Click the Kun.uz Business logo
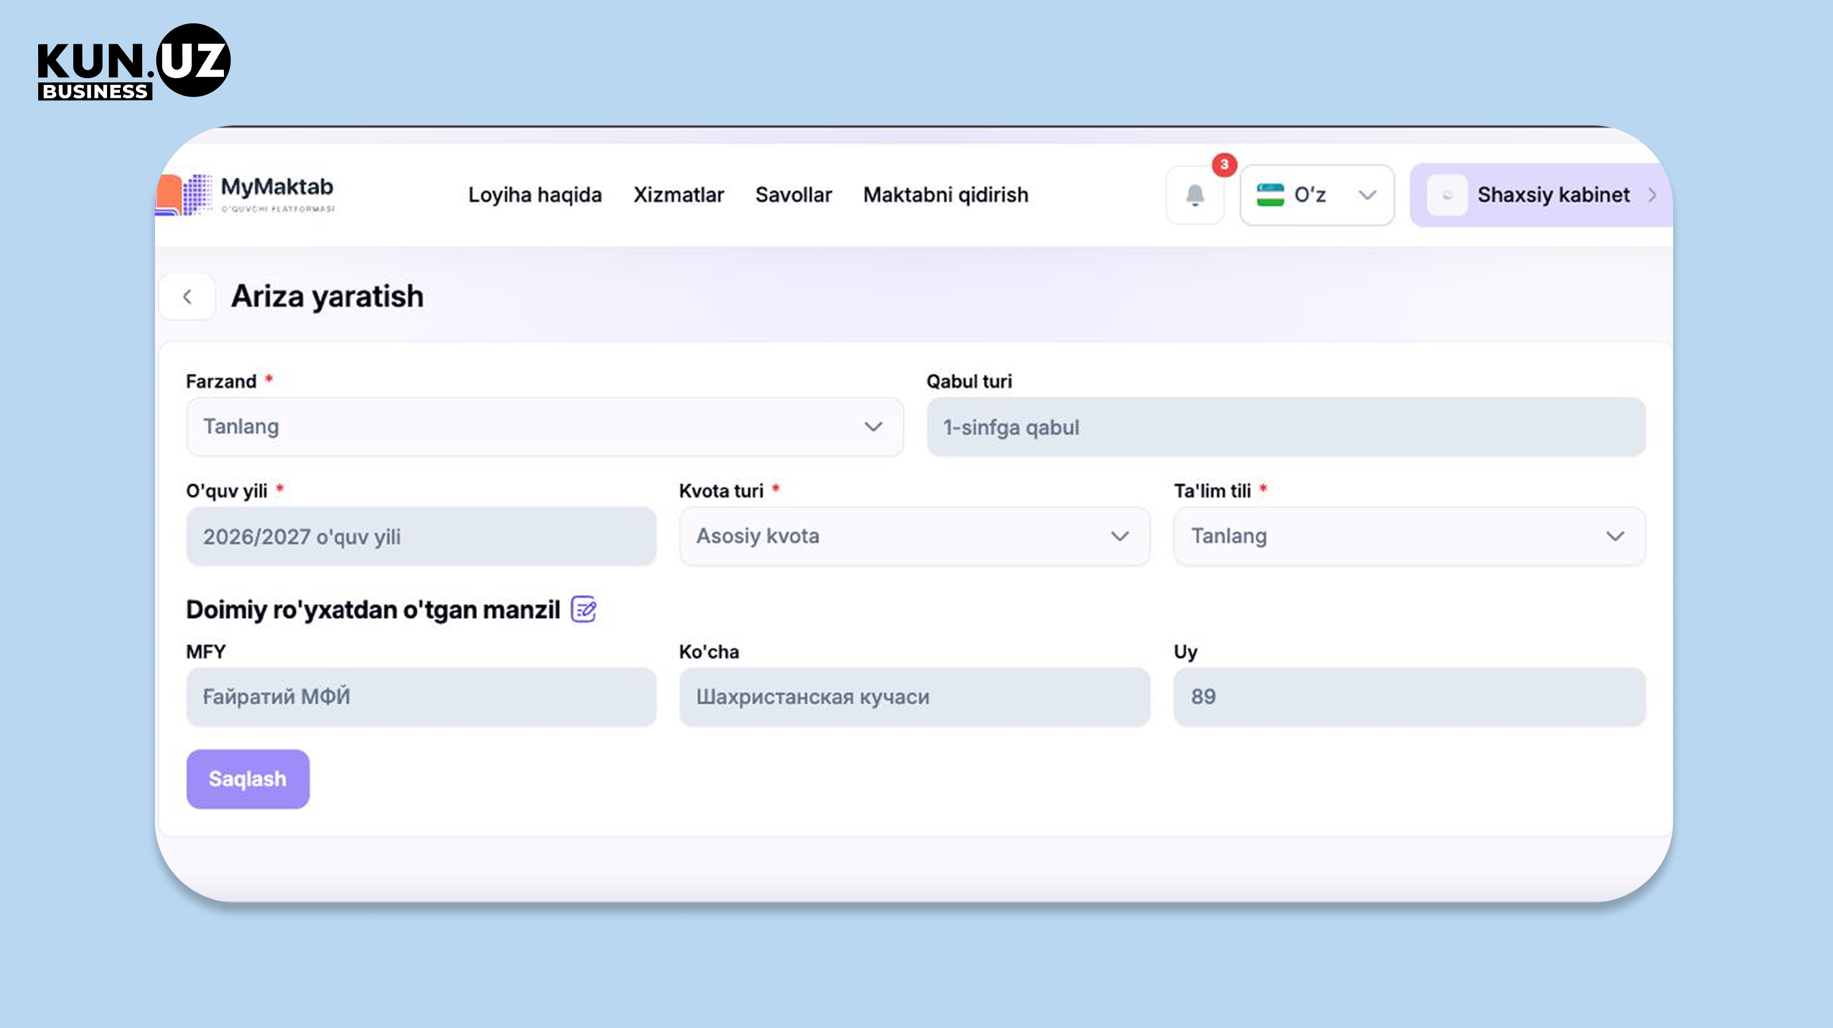The height and width of the screenshot is (1028, 1833). click(133, 62)
